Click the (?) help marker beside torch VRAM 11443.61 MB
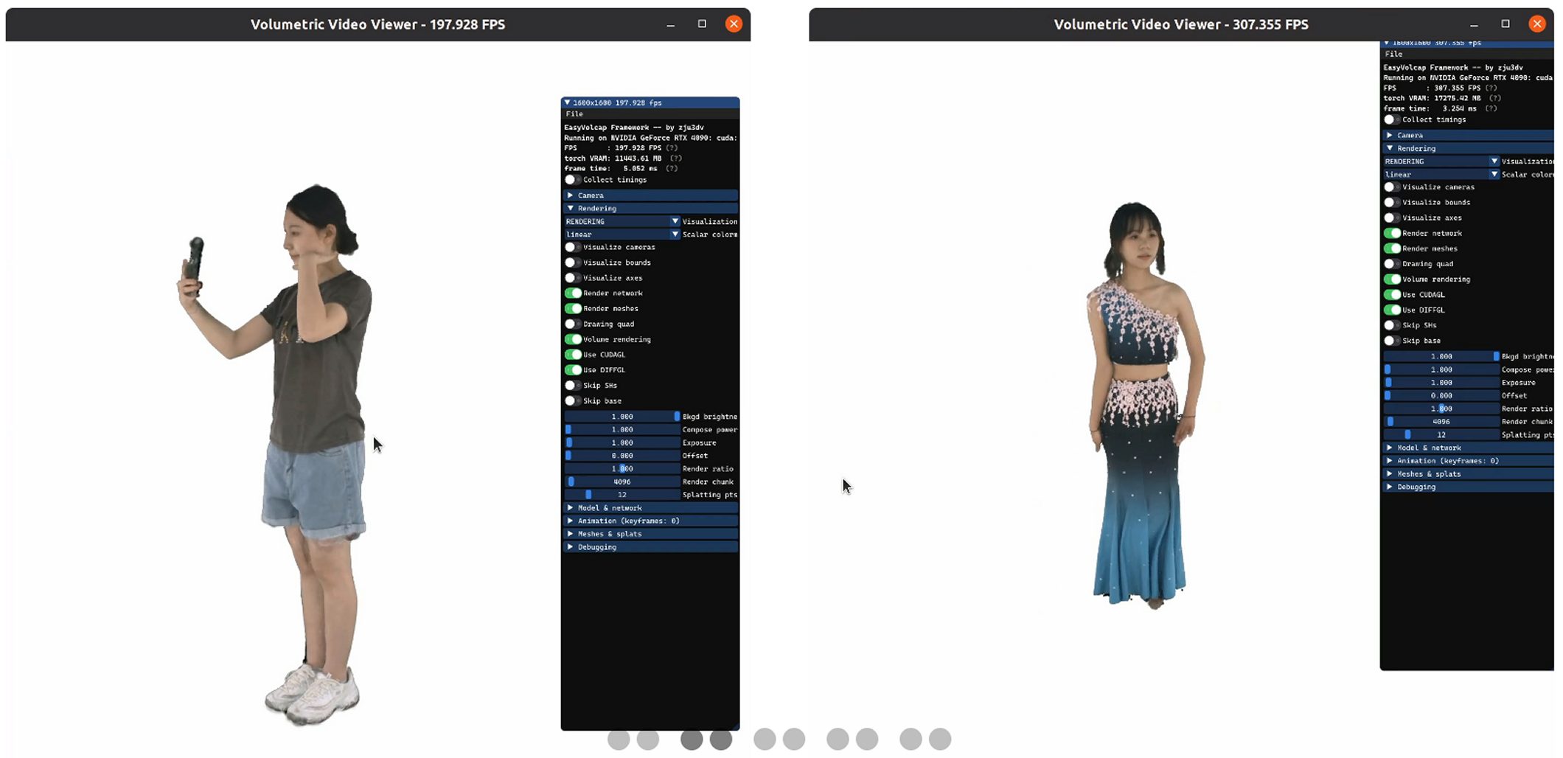The height and width of the screenshot is (758, 1563). (675, 159)
